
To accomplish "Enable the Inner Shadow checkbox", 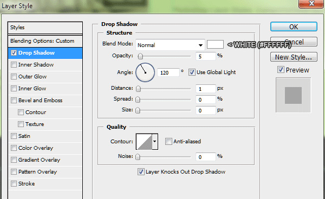I will coord(14,65).
